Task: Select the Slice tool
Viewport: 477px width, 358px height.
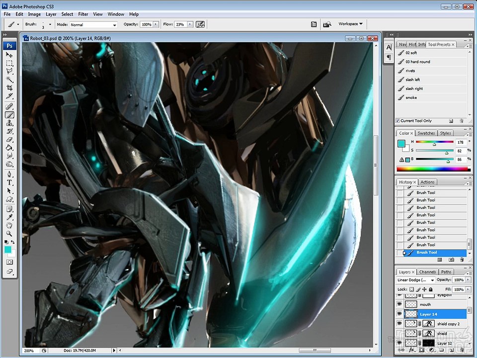Action: pyautogui.click(x=9, y=96)
